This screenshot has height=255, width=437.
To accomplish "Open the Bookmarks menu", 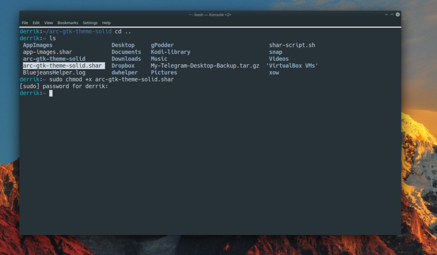I will pyautogui.click(x=68, y=23).
